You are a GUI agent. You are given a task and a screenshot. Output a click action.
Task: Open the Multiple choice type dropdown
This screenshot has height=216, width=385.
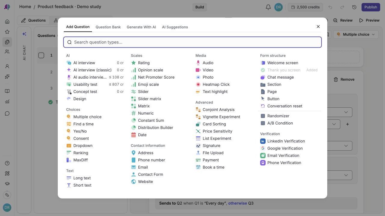click(356, 34)
